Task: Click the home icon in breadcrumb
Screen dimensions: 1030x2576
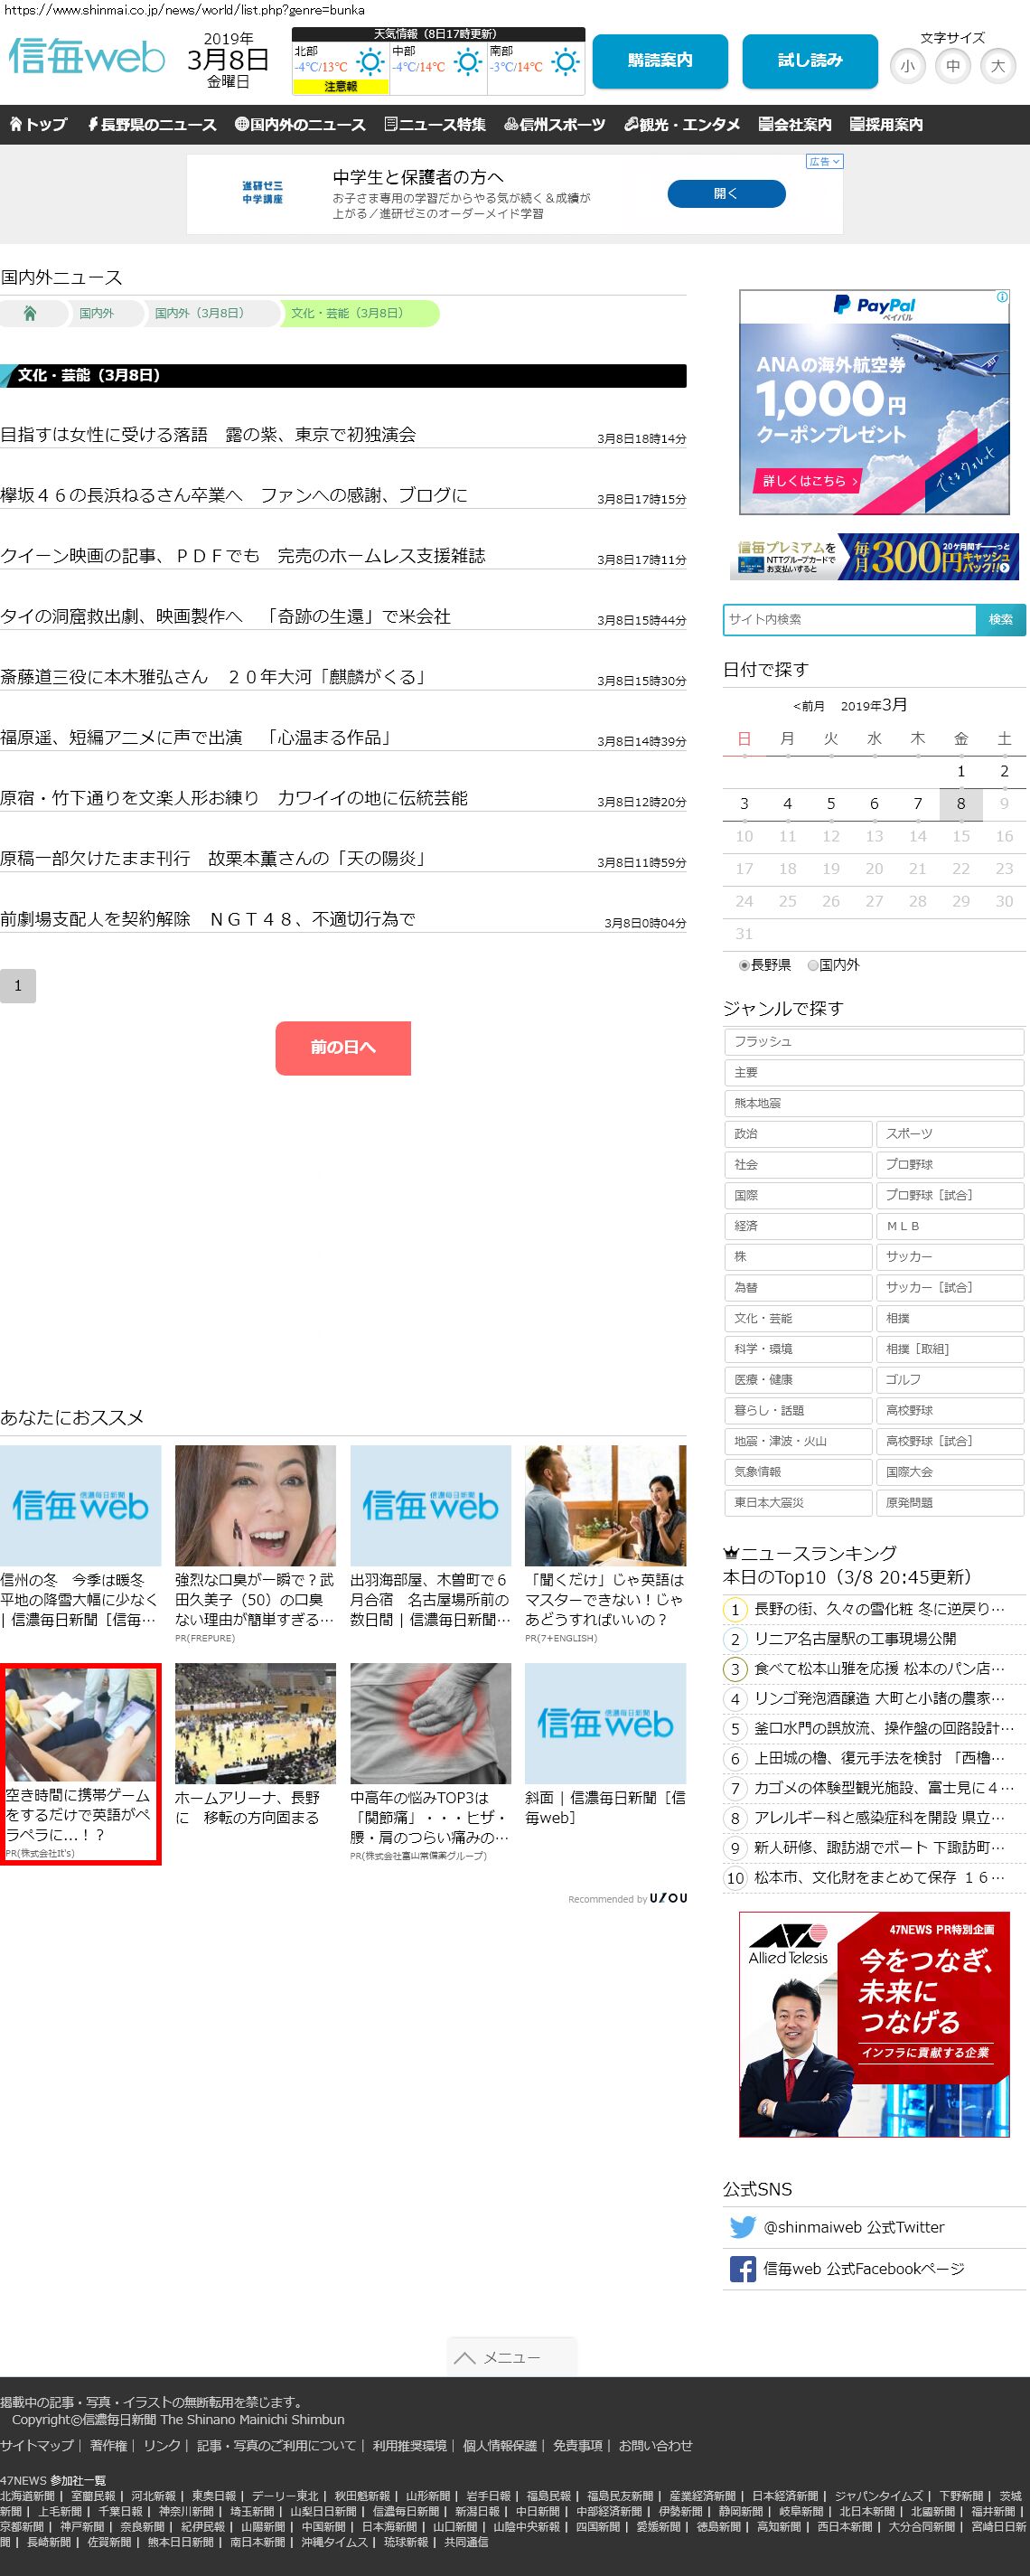Action: 30,313
